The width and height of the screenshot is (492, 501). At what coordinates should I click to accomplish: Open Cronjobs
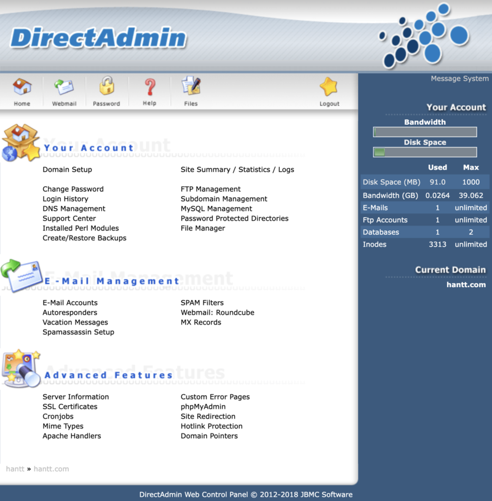[58, 416]
